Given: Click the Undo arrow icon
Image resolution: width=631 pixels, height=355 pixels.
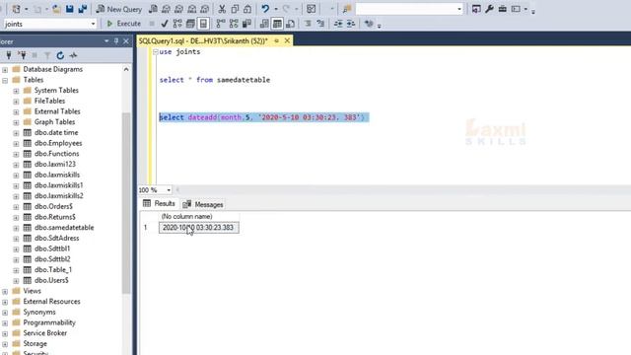Looking at the screenshot, I should tap(265, 9).
